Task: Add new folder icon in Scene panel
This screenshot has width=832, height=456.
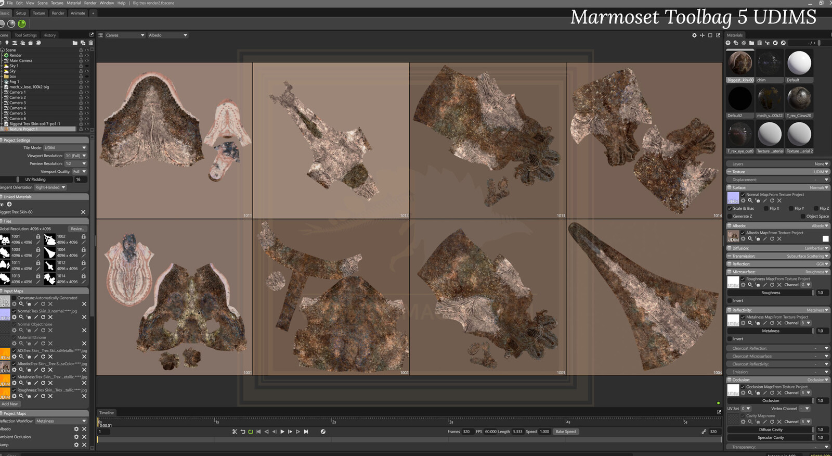Action: 75,43
